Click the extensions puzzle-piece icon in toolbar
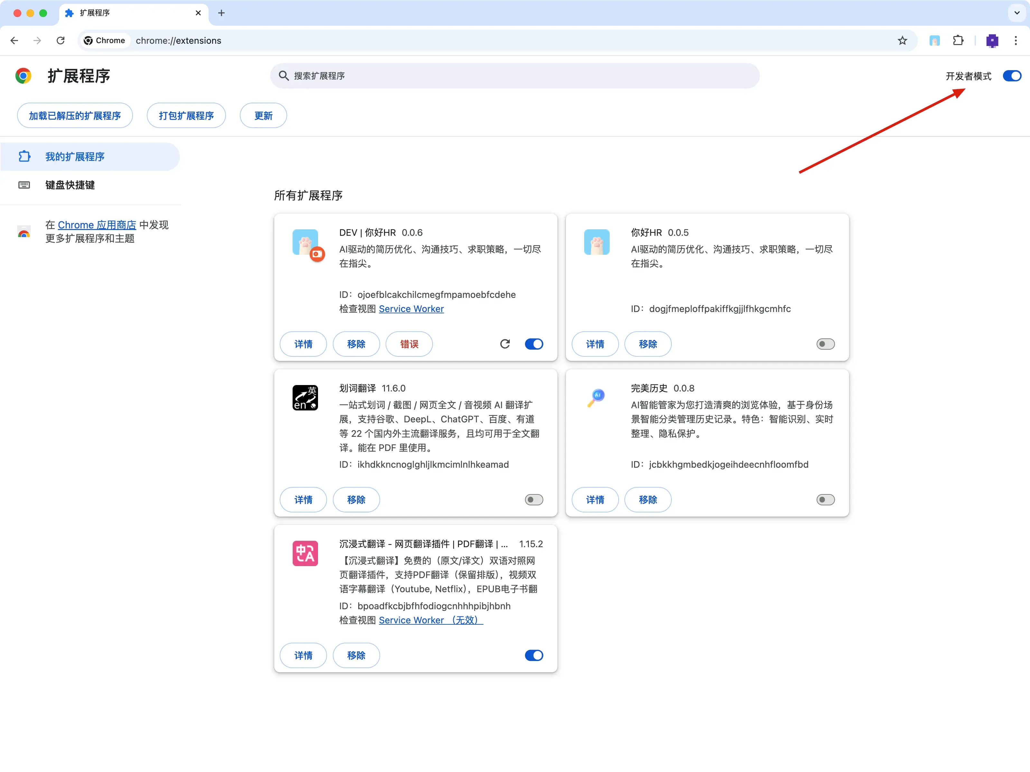 959,41
